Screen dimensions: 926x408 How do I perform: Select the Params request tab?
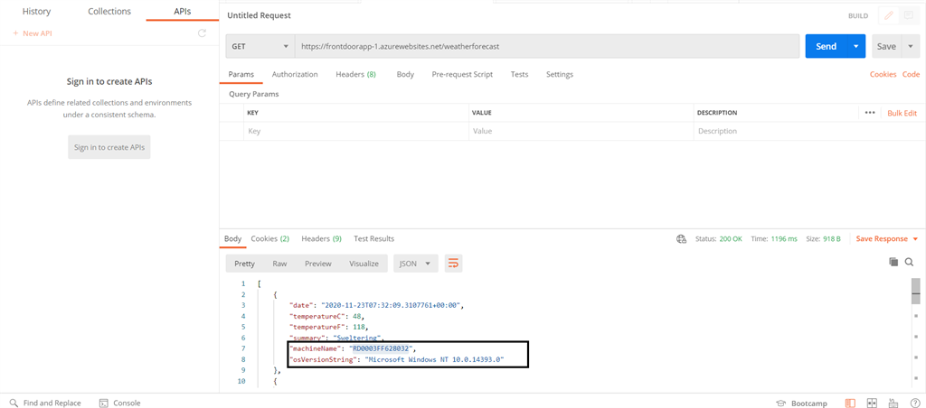pyautogui.click(x=241, y=74)
